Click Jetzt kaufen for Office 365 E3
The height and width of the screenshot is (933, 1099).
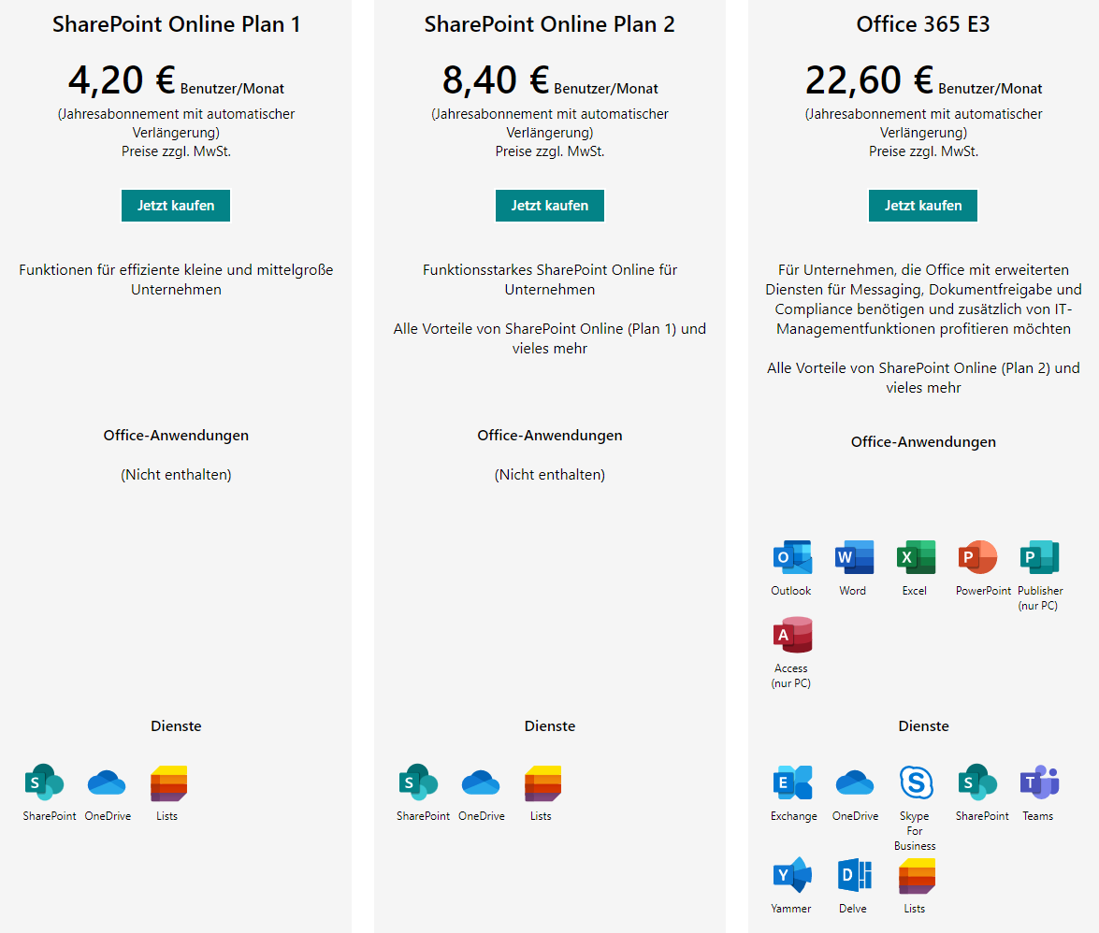pos(922,205)
